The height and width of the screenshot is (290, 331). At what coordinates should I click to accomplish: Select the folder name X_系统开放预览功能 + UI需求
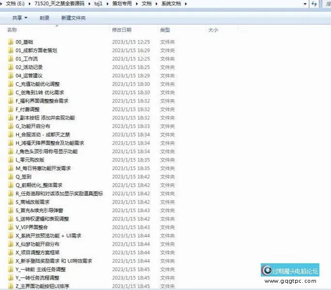[x=48, y=235]
